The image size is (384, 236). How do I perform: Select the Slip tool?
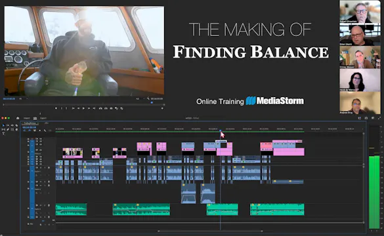point(3,130)
